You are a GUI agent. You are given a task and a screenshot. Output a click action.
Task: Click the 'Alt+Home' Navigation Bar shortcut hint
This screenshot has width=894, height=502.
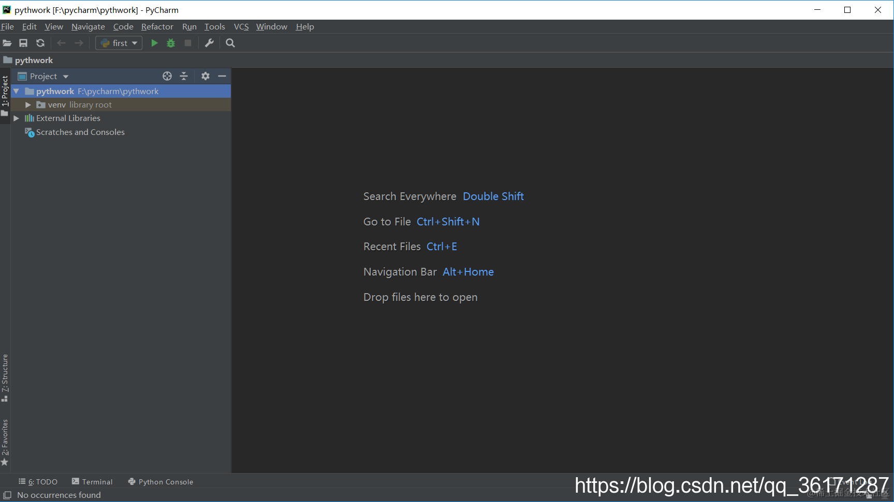point(468,272)
